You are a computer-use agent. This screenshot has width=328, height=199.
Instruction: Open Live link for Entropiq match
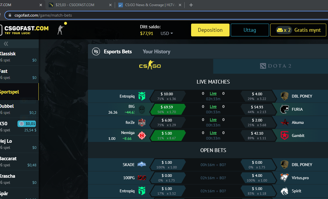coord(213,94)
